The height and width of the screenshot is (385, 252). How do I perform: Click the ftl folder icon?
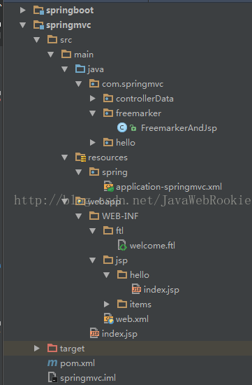coord(108,230)
